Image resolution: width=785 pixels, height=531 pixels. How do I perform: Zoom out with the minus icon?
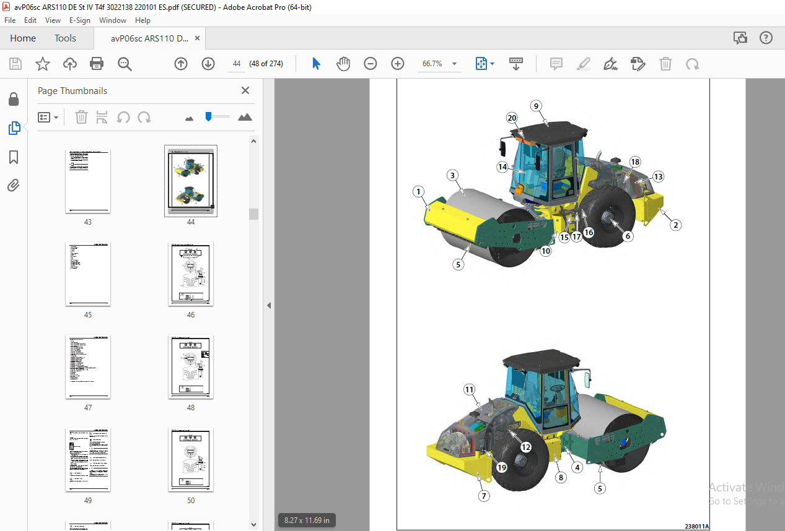point(371,64)
